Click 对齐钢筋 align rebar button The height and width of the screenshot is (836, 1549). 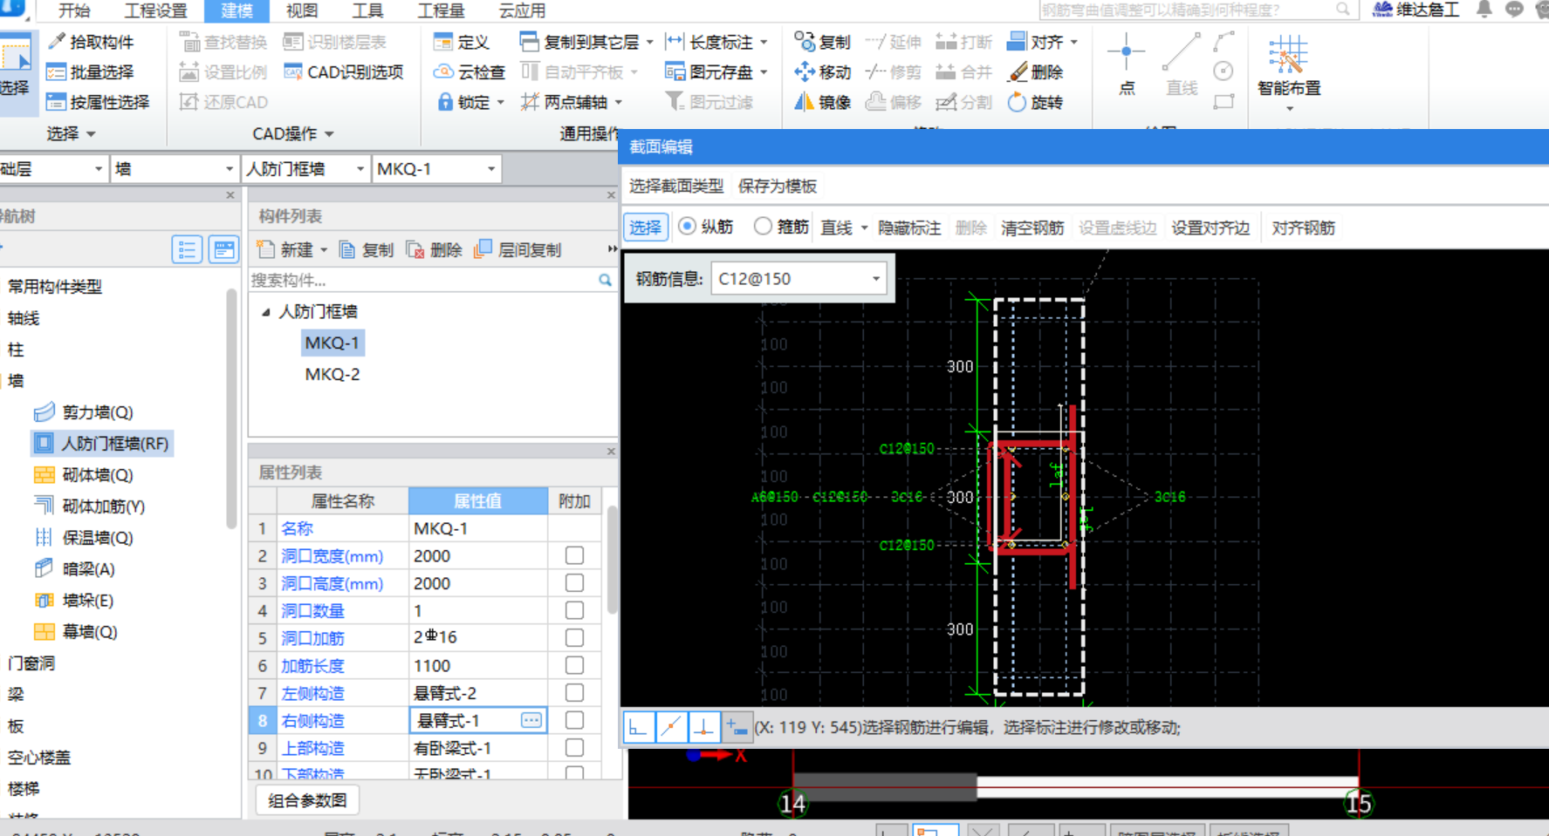click(1303, 228)
